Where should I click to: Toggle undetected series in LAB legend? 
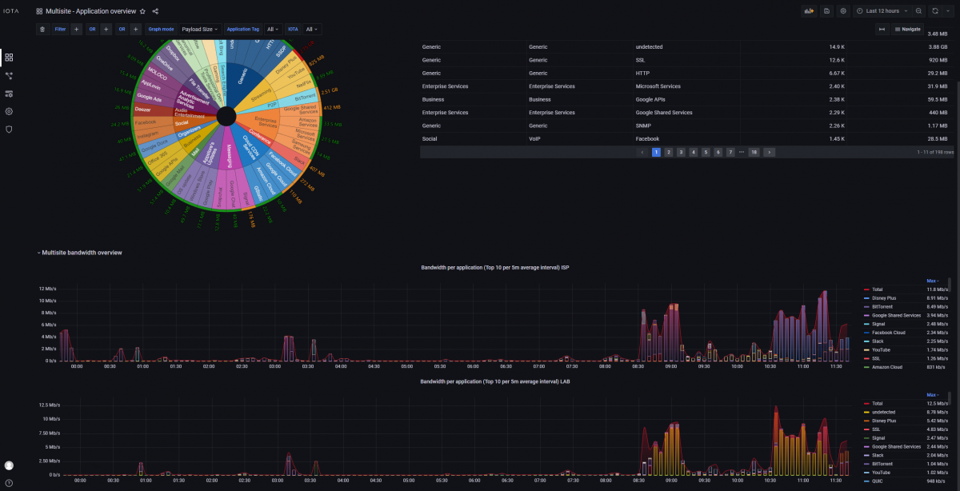coord(884,412)
